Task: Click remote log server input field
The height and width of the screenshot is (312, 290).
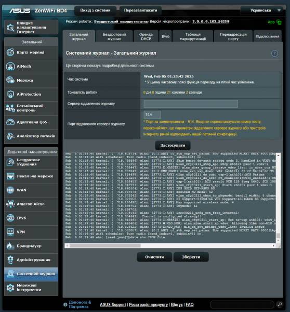Action: pos(191,104)
